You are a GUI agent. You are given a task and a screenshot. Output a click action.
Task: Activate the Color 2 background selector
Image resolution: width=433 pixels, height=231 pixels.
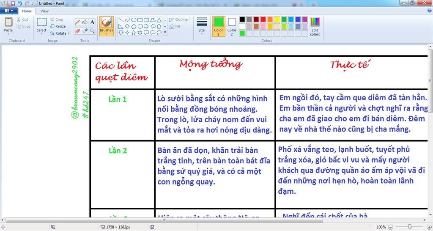[x=232, y=26]
